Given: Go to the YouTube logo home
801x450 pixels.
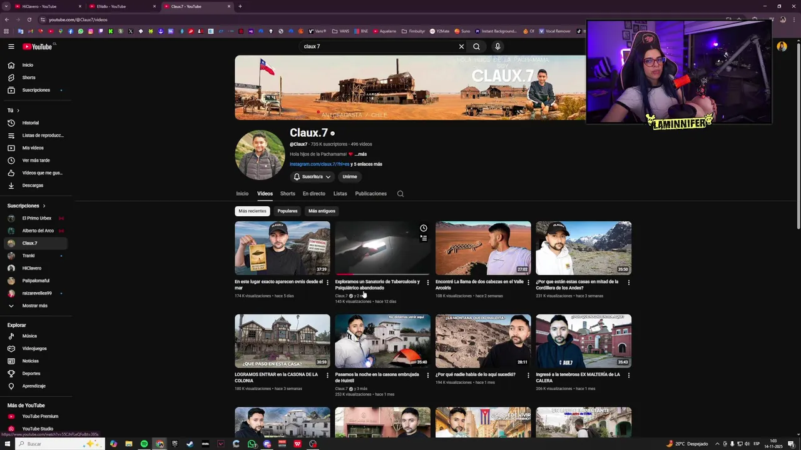Looking at the screenshot, I should [38, 46].
